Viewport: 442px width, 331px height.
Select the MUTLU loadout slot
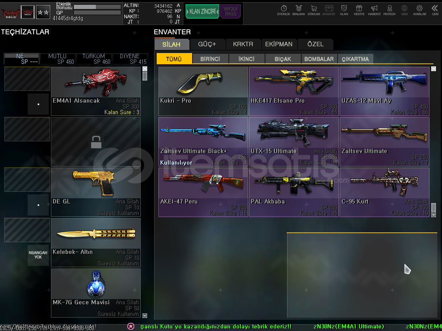pos(58,59)
